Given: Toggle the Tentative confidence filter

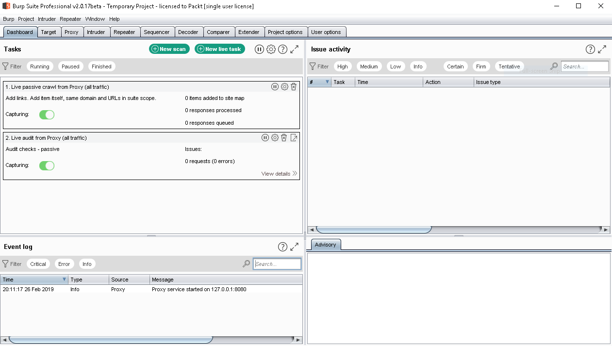Looking at the screenshot, I should 509,66.
